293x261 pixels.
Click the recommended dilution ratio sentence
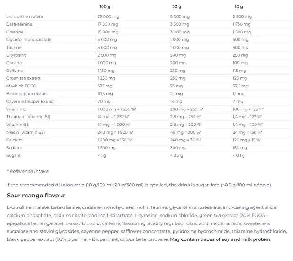point(139,185)
